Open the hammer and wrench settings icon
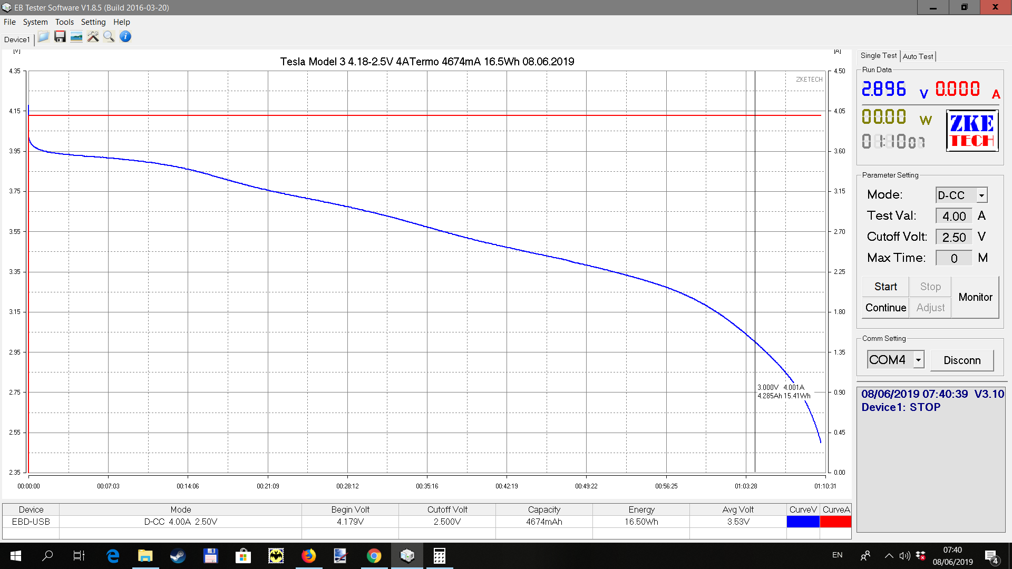 [93, 37]
